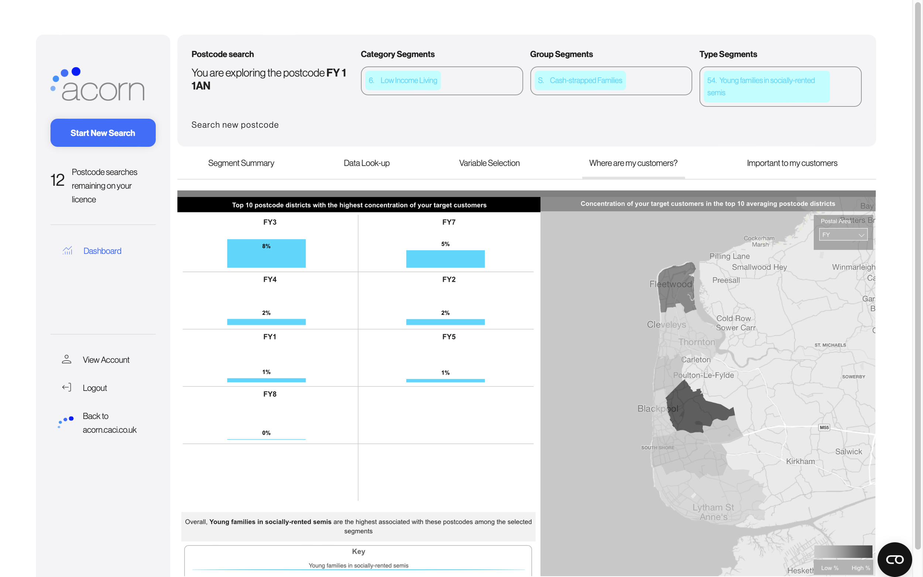Switch to the Segment Summary tab
Viewport: 923px width, 577px height.
coord(241,163)
